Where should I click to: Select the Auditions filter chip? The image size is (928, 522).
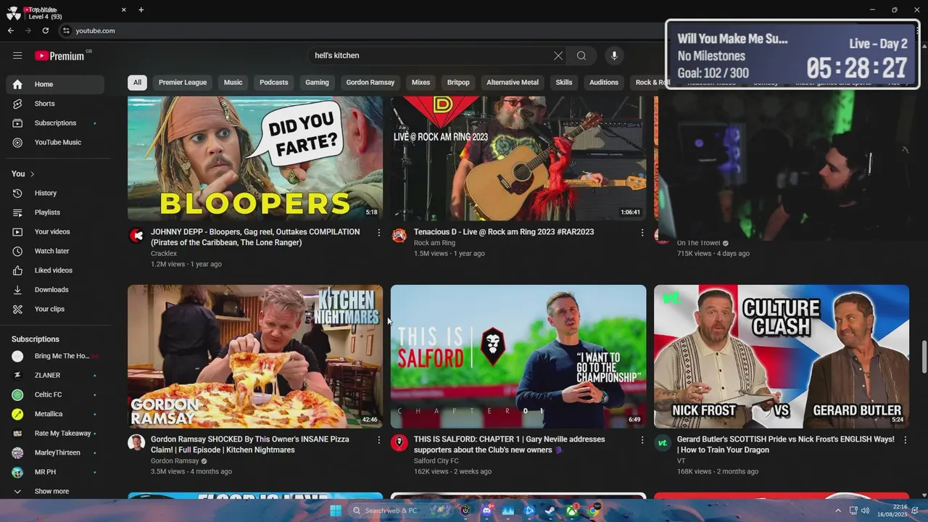tap(604, 83)
